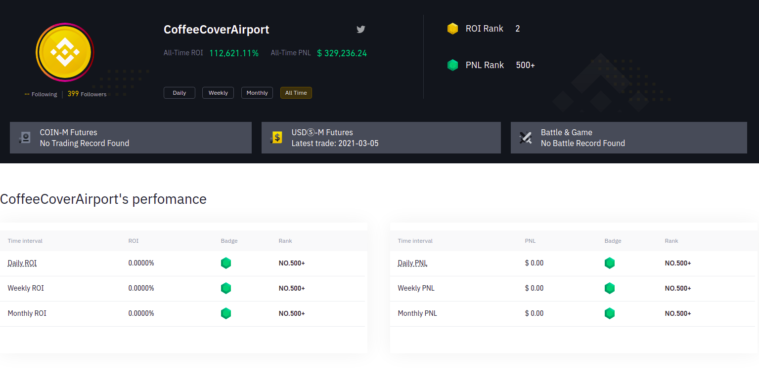Click the All-Time ROI value 112,621.11%
Viewport: 759px width, 377px height.
pos(234,53)
